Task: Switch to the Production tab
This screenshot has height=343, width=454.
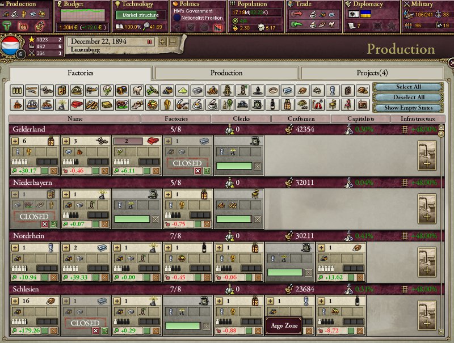Action: [226, 73]
